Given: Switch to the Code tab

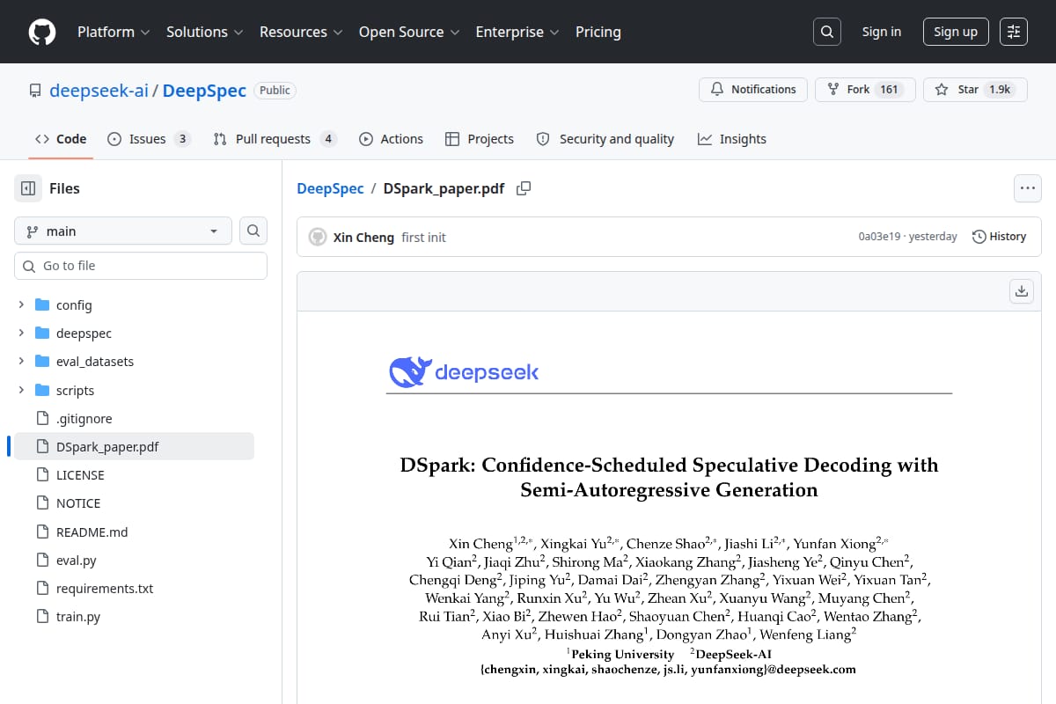Looking at the screenshot, I should 61,139.
